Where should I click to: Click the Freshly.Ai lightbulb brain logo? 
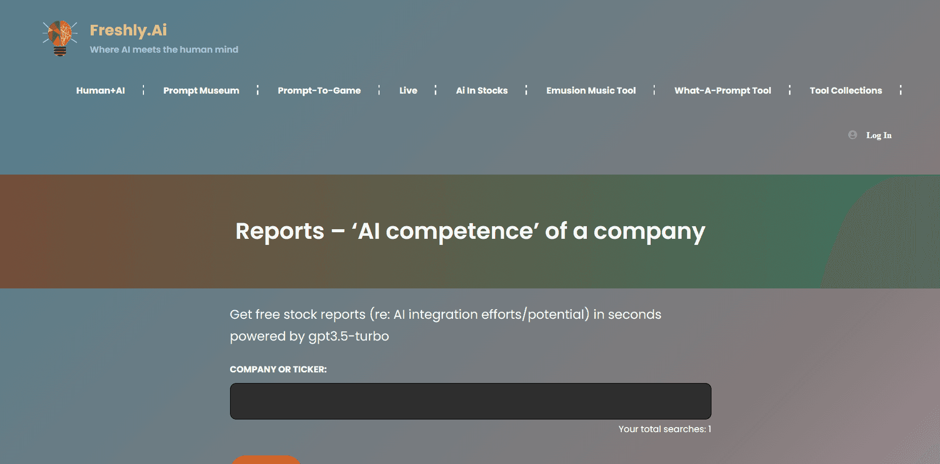pyautogui.click(x=60, y=38)
